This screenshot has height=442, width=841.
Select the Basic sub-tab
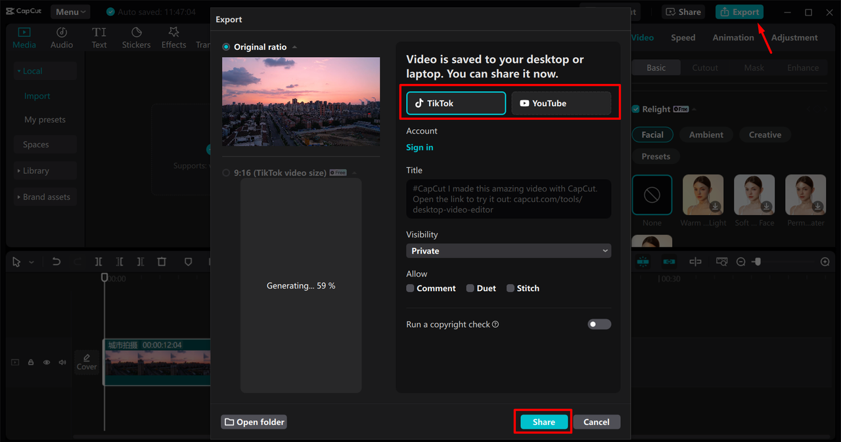pos(656,68)
